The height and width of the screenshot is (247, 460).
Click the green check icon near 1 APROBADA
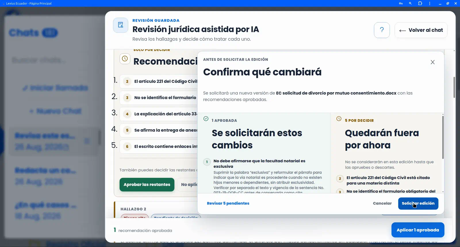coord(206,119)
